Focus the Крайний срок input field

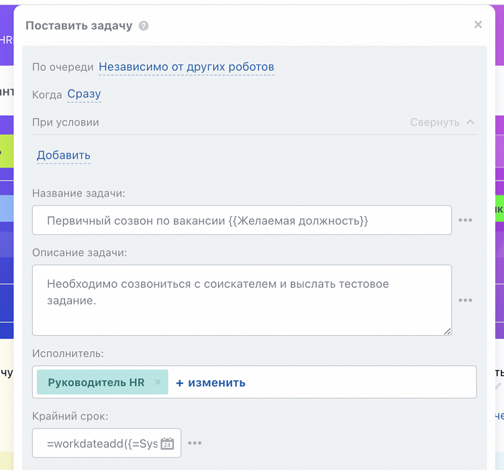(x=107, y=443)
